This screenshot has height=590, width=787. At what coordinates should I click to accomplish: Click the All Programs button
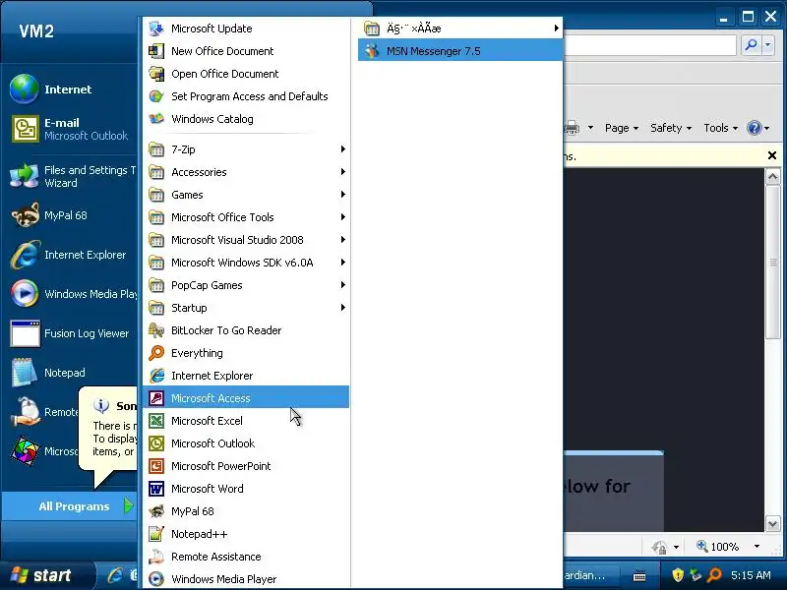click(x=70, y=505)
